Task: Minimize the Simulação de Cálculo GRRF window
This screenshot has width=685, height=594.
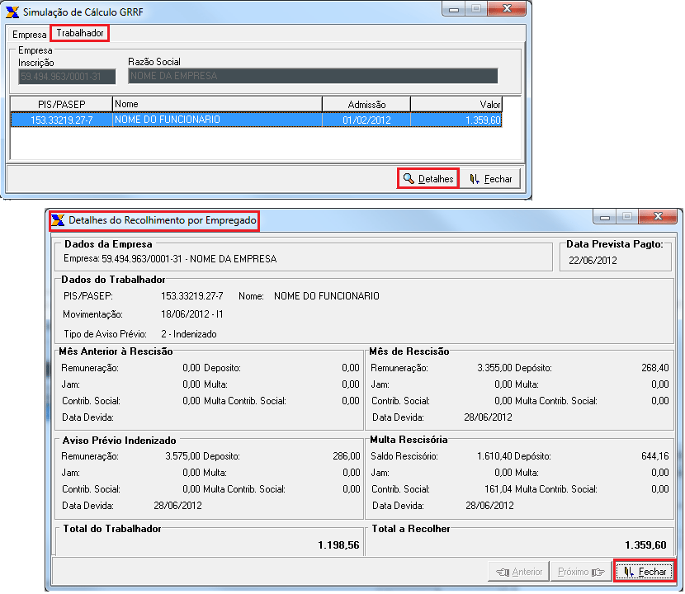Action: 453,9
